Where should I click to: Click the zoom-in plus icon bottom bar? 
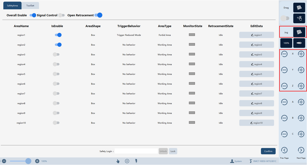point(37,161)
